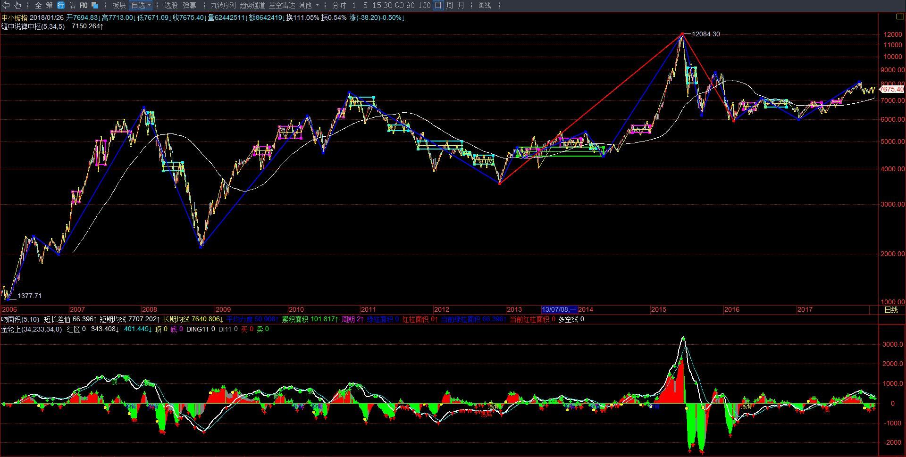Select the 日 daily period
Screen dimensions: 906x457
tap(438, 5)
